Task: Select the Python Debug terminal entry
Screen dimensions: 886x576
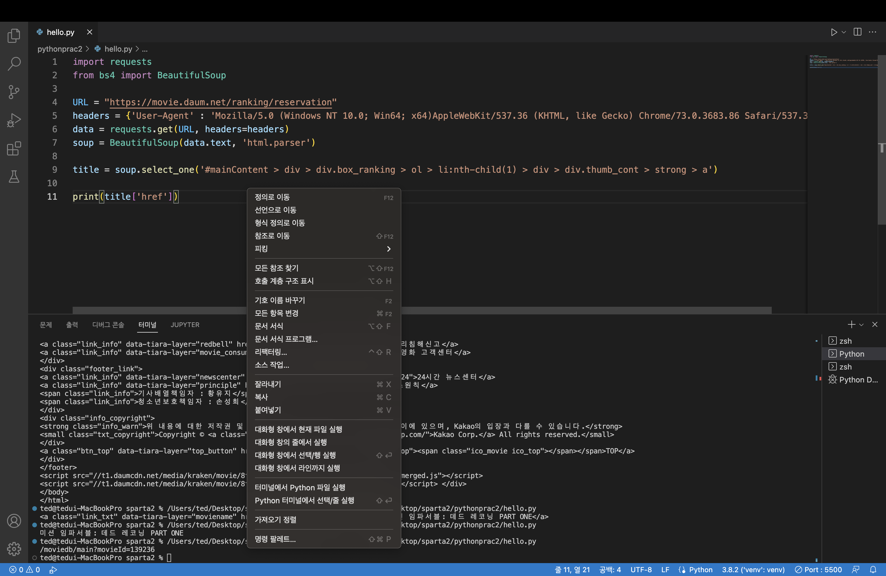Action: coord(853,380)
